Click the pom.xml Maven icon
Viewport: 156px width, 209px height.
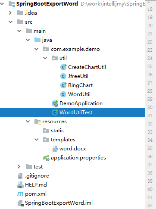[20, 194]
